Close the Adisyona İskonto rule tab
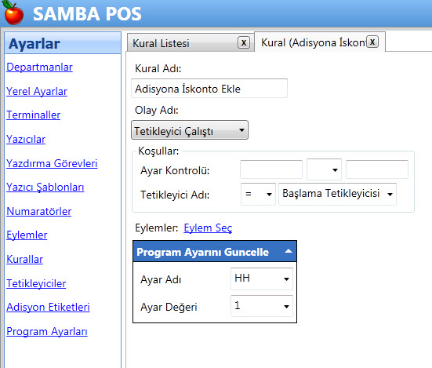 (x=372, y=42)
